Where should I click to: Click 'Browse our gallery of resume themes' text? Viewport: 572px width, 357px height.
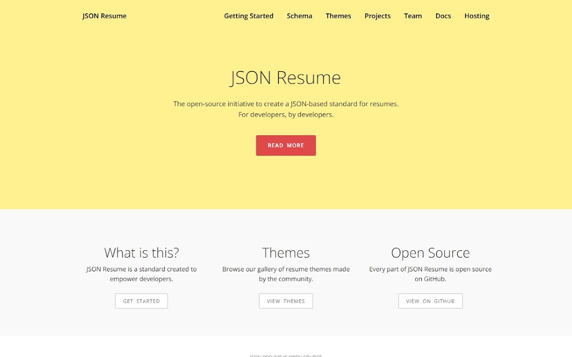286,274
